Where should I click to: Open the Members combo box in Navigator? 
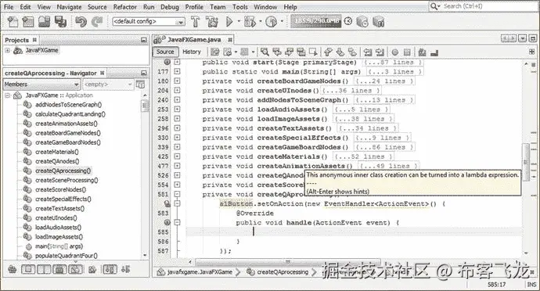pos(42,84)
